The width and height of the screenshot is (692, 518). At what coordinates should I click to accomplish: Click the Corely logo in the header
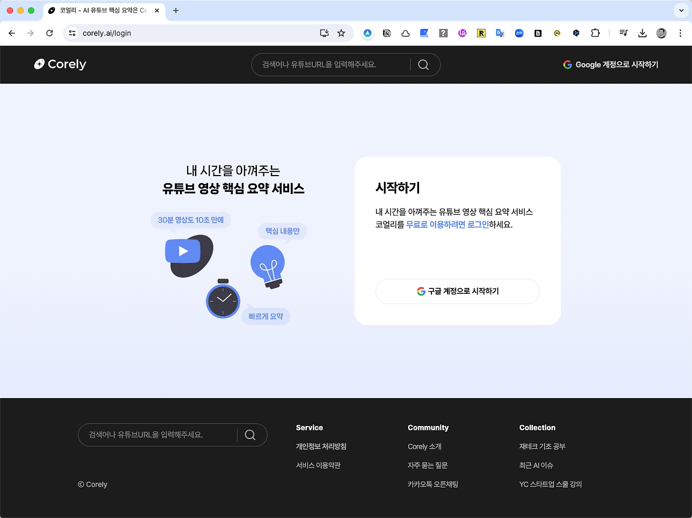59,64
